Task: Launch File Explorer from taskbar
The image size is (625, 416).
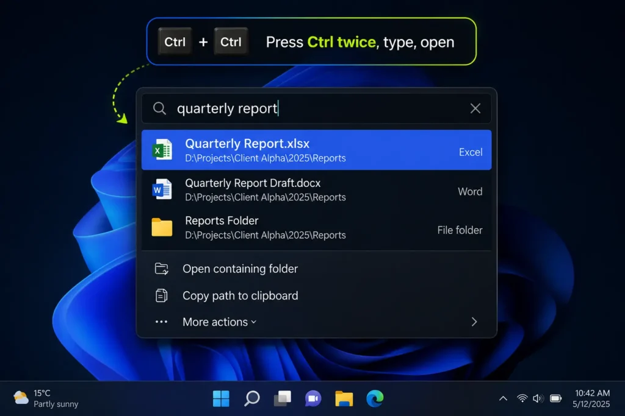Action: 344,398
